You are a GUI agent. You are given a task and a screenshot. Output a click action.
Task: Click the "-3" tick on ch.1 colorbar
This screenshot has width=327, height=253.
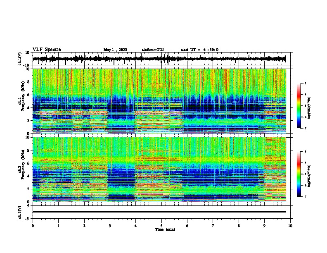tap(304, 83)
